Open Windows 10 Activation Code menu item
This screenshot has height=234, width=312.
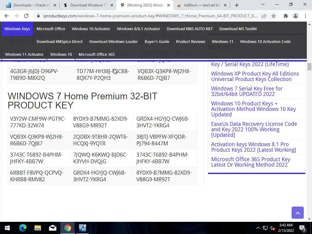pyautogui.click(x=265, y=41)
